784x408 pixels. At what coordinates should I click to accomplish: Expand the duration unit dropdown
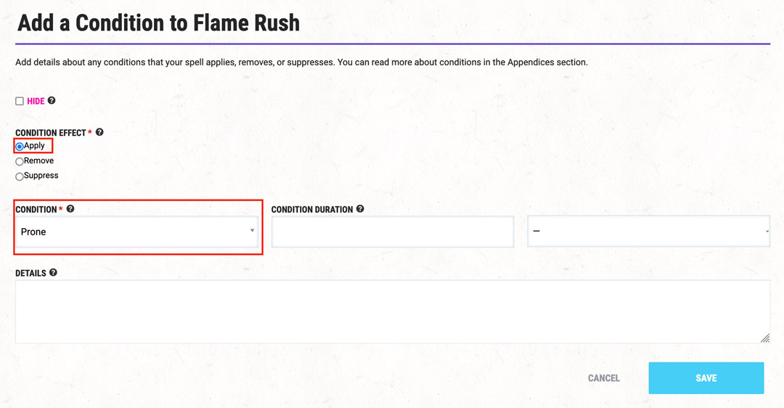(x=648, y=231)
